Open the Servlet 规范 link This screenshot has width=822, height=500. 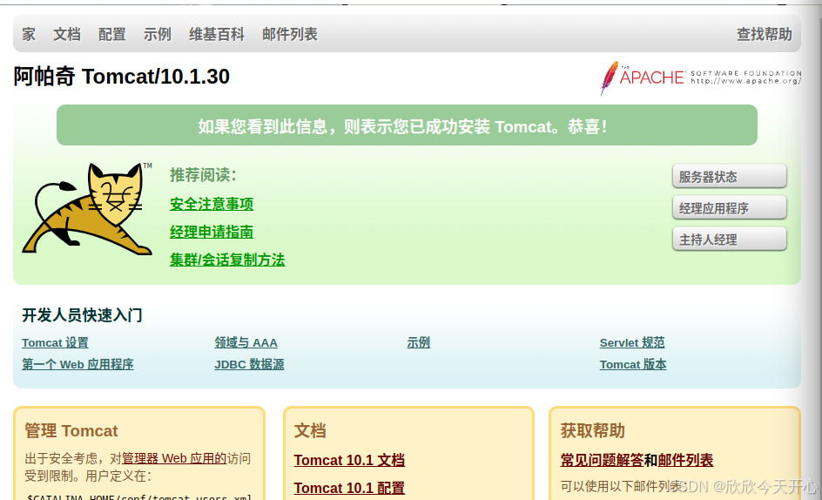632,342
